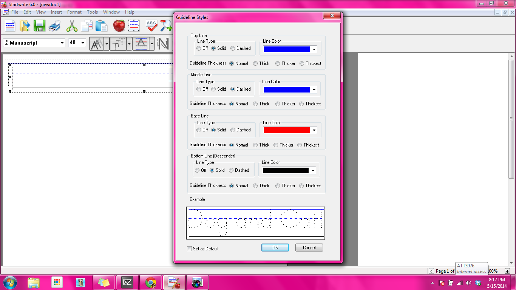
Task: Click the blue Top Line color swatch
Action: 287,49
